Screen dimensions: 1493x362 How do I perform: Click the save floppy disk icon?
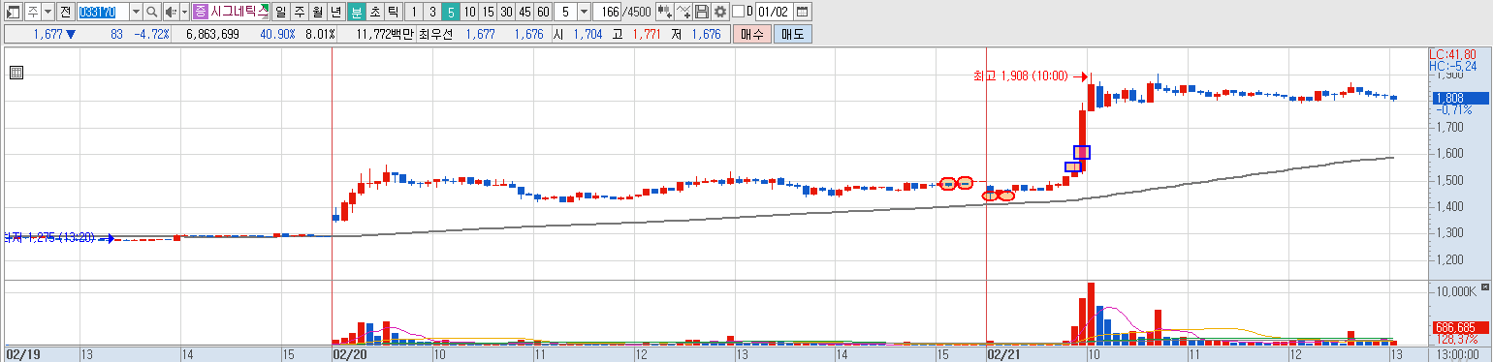[702, 12]
